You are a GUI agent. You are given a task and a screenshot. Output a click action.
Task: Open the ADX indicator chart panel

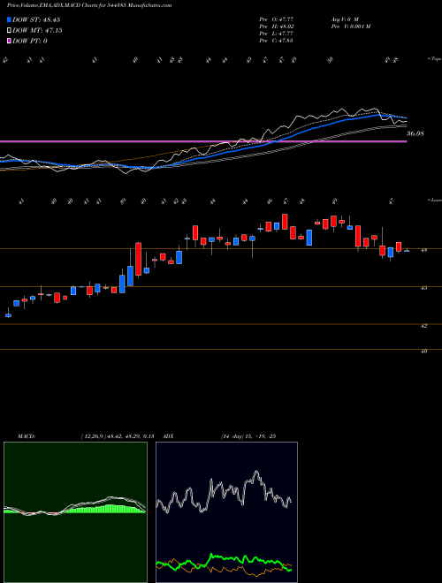[x=226, y=512]
